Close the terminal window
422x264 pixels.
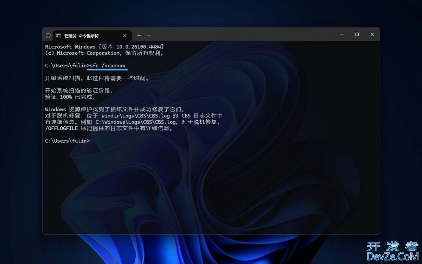pyautogui.click(x=372, y=34)
